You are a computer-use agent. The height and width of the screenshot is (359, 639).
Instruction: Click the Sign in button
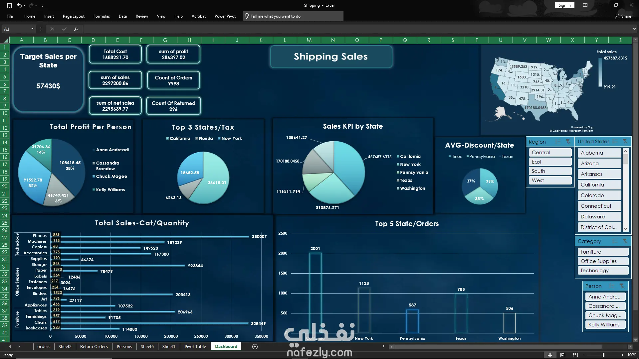(564, 5)
